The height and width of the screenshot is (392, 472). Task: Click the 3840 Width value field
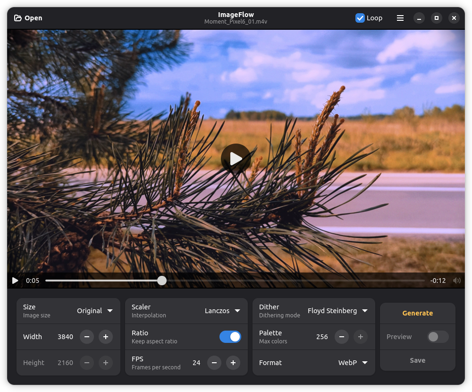(x=65, y=337)
